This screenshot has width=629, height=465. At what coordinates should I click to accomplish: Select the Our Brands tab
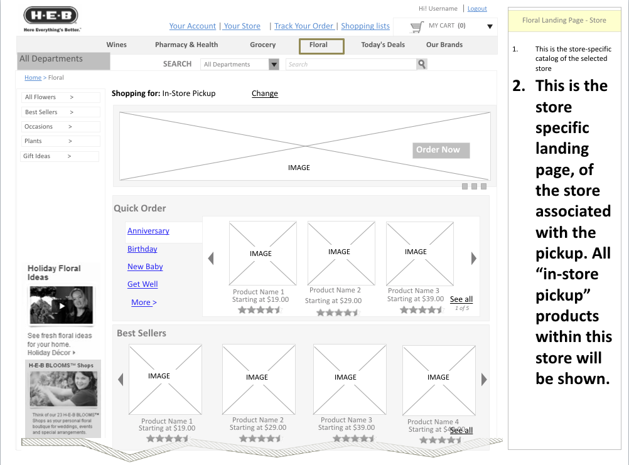pos(444,45)
